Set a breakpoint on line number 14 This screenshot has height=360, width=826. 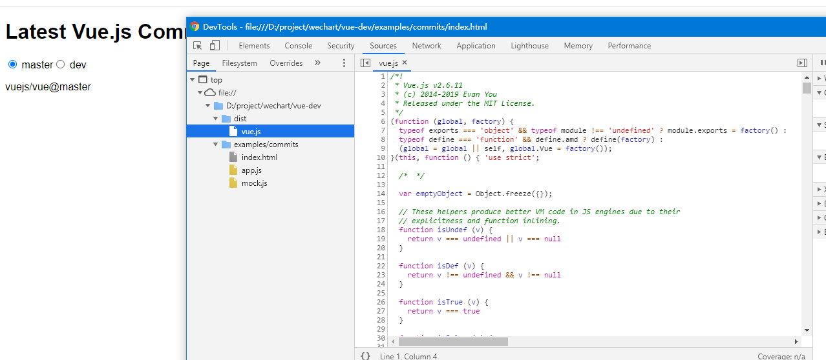coord(381,194)
